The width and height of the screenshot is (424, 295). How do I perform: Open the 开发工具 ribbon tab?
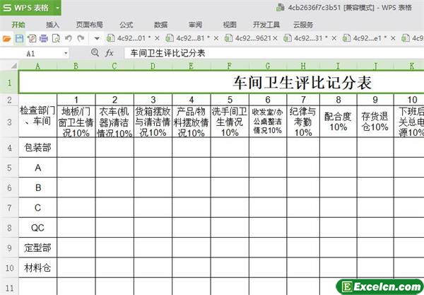(x=266, y=25)
